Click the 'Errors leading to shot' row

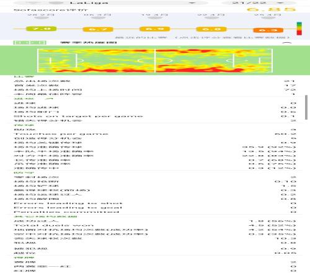pos(155,204)
